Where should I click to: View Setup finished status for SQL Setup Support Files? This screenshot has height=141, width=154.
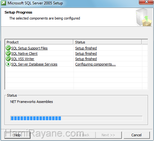tap(86, 48)
